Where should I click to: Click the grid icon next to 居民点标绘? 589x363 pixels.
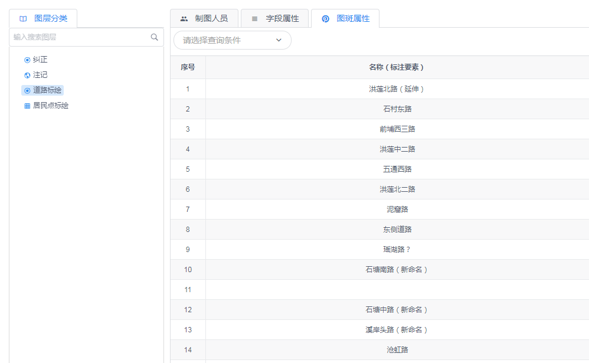coord(27,106)
